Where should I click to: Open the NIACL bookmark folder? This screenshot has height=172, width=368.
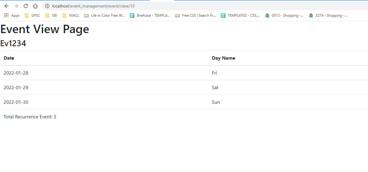pos(71,16)
